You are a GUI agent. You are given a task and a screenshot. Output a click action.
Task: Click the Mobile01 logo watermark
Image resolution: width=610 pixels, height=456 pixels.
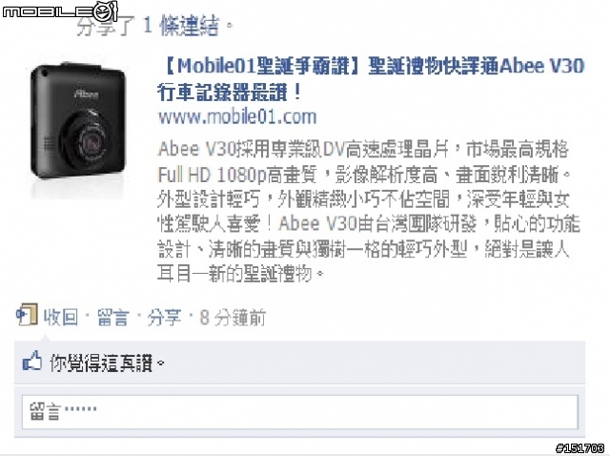click(60, 11)
